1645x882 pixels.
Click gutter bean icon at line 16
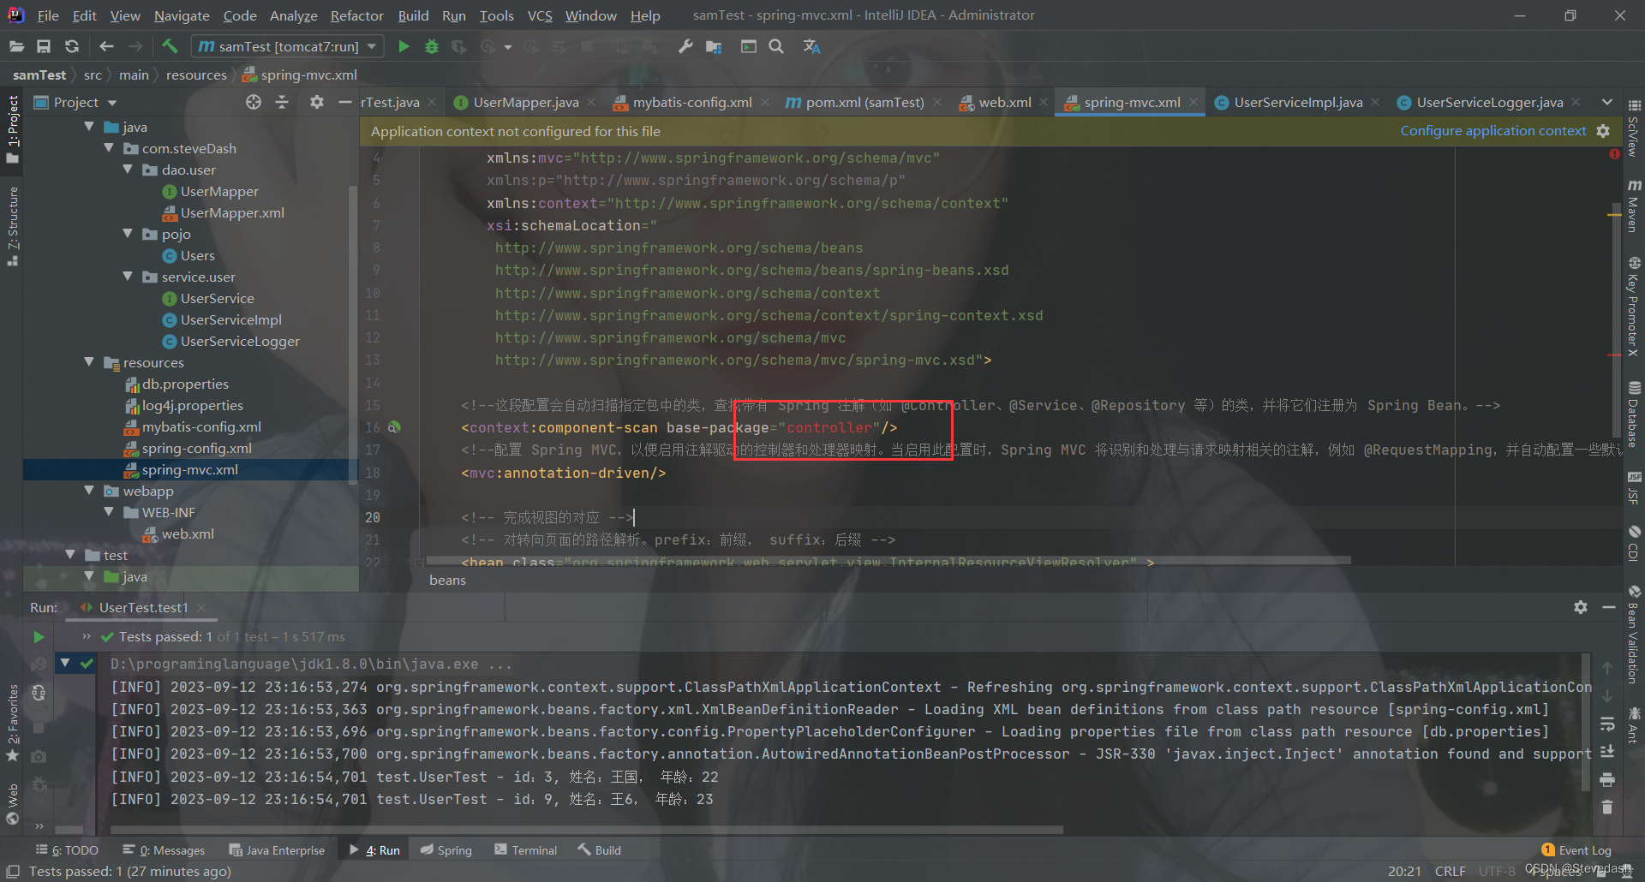[x=394, y=427]
